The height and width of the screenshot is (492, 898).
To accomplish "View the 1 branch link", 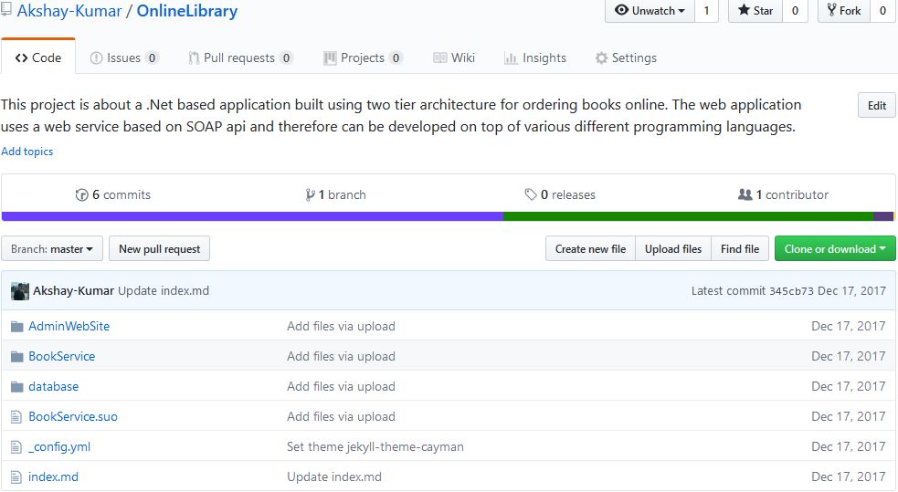I will point(335,195).
